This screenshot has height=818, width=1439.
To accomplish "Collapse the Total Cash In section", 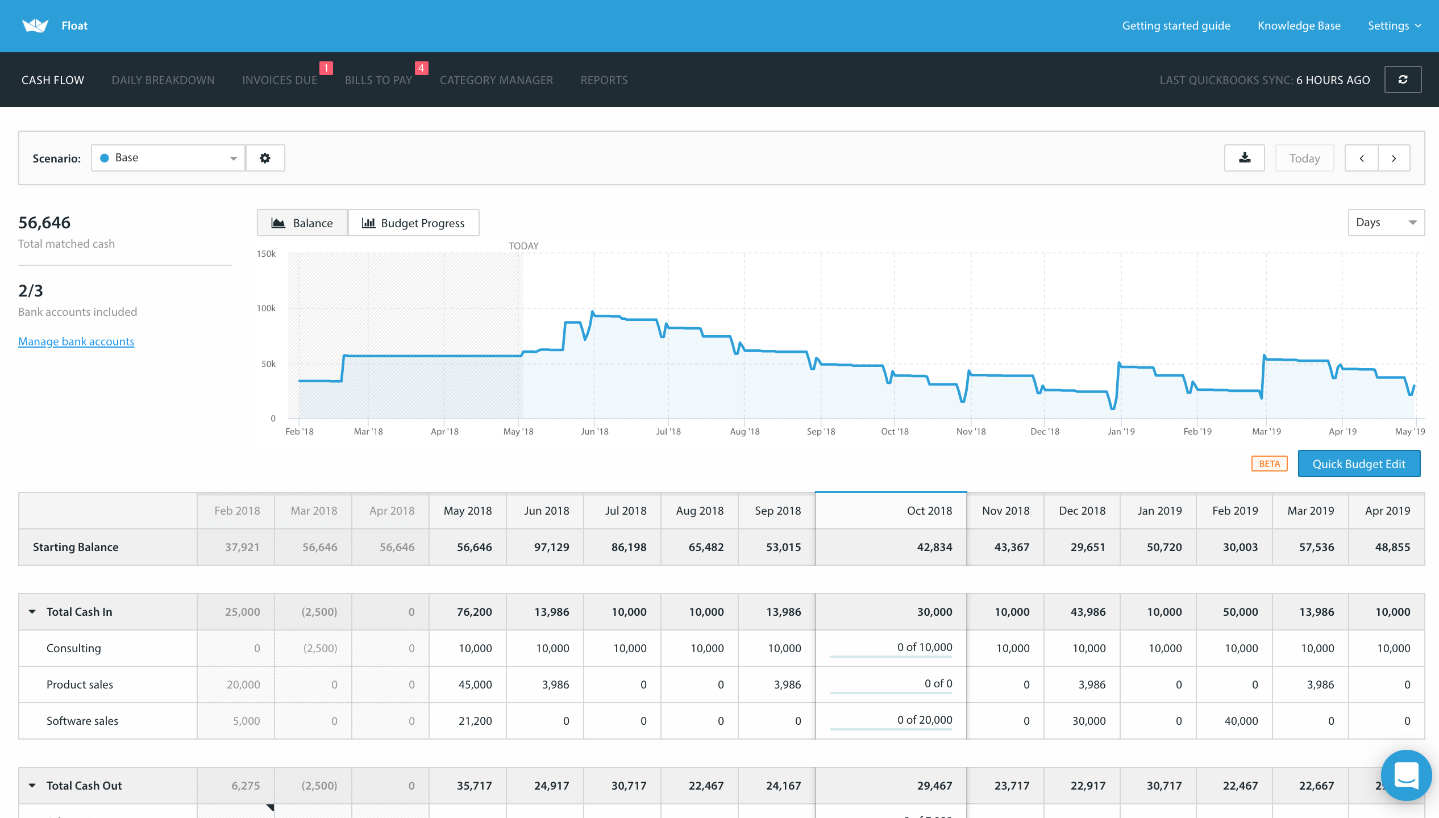I will click(x=32, y=612).
